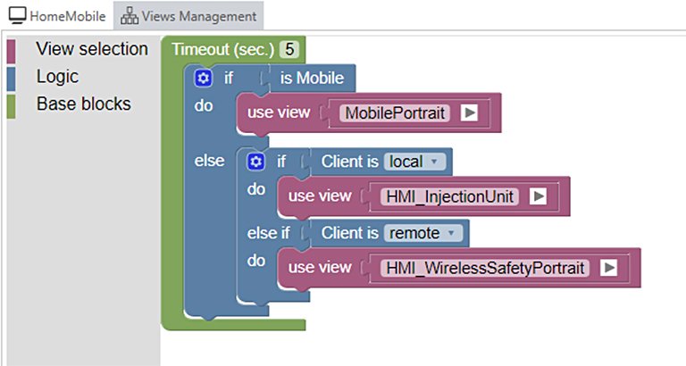Click the arrow button next to HMI_InjectionUnit
686x366 pixels.
(x=538, y=196)
